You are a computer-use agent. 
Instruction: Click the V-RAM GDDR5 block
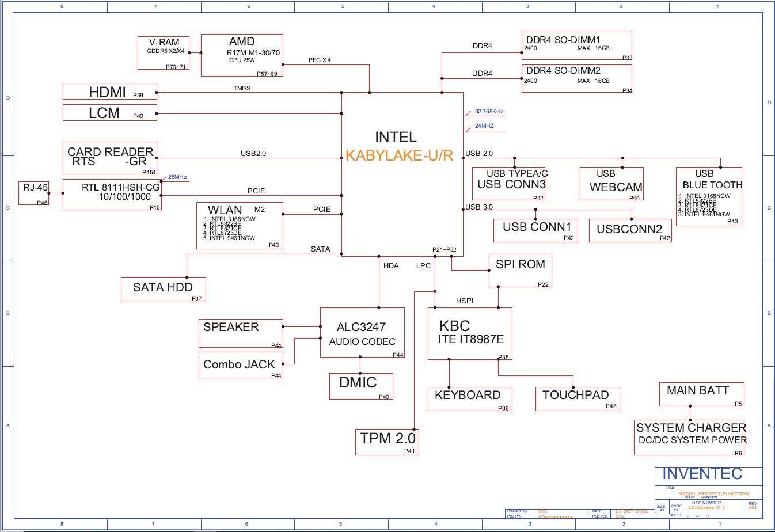164,53
